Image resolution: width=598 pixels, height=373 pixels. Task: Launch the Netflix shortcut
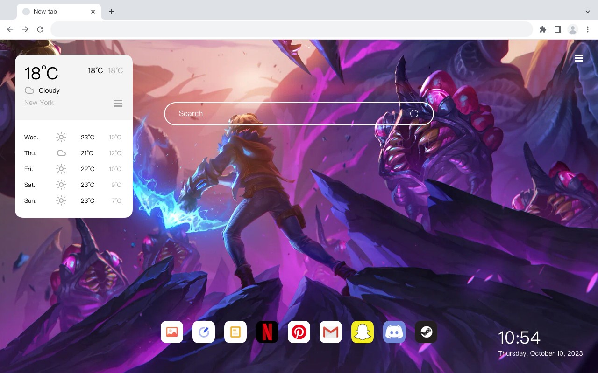pos(267,332)
